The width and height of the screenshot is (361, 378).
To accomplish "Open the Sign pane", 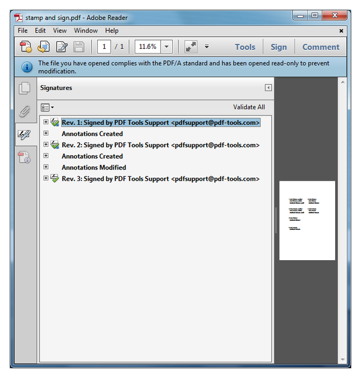I will coord(279,47).
